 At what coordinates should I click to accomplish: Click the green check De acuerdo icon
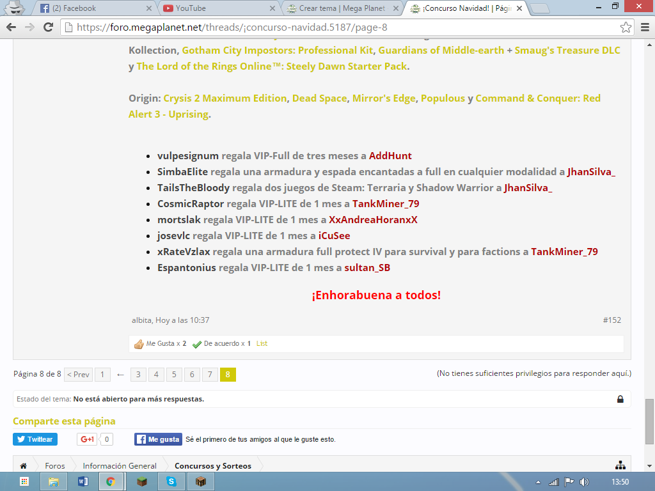(197, 345)
